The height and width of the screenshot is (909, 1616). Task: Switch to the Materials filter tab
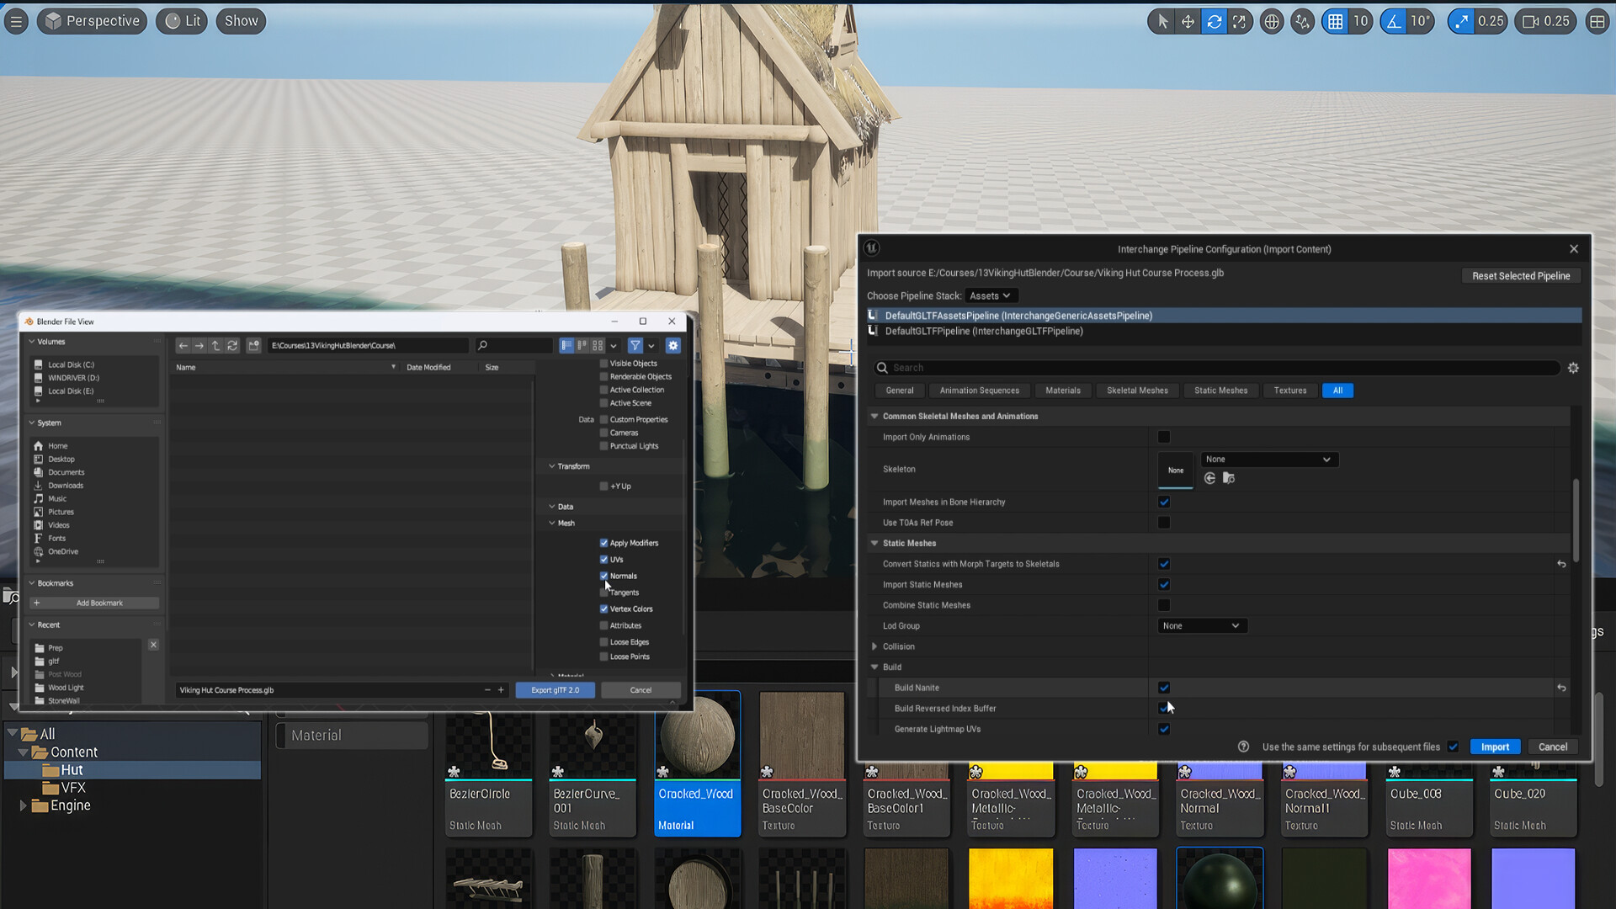click(x=1063, y=390)
